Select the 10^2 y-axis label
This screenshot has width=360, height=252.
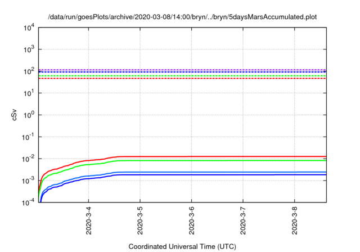(29, 71)
